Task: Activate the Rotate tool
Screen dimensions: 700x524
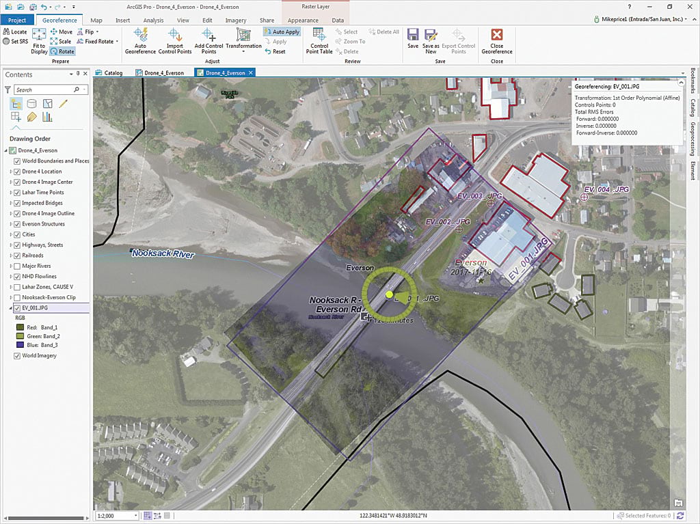Action: (62, 51)
